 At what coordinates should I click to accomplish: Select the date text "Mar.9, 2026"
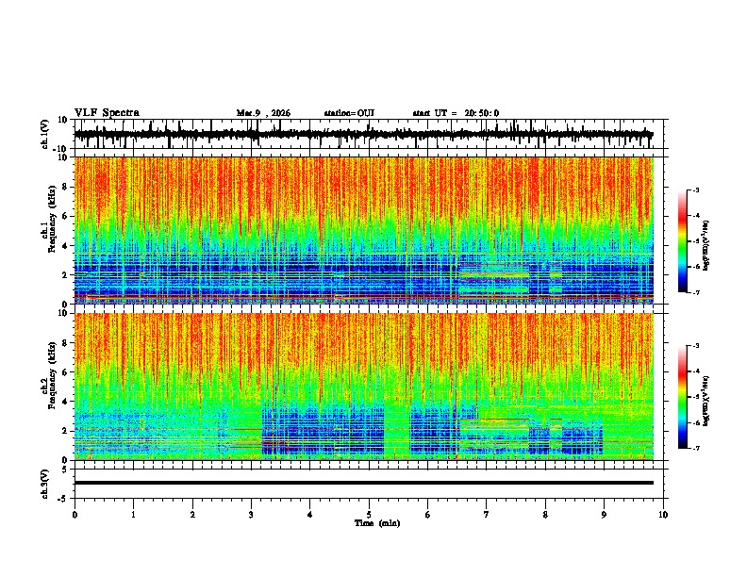point(263,113)
